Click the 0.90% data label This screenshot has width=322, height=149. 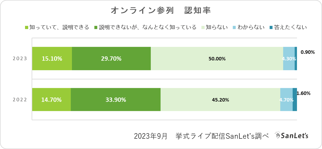click(308, 52)
